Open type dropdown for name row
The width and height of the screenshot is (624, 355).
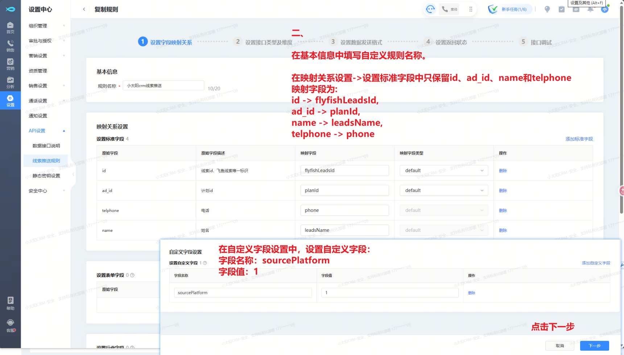tap(444, 230)
